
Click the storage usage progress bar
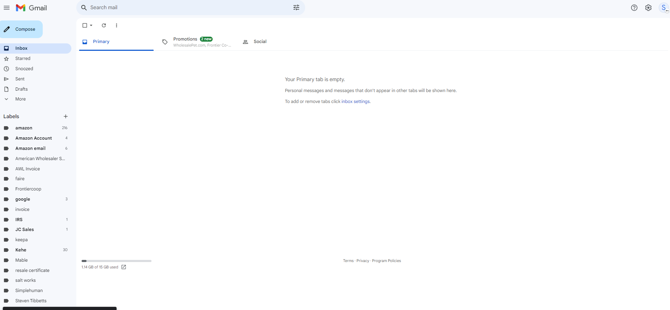point(117,261)
